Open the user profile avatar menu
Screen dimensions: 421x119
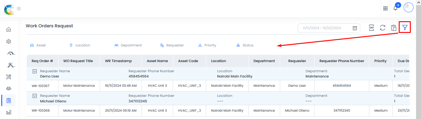pyautogui.click(x=409, y=7)
